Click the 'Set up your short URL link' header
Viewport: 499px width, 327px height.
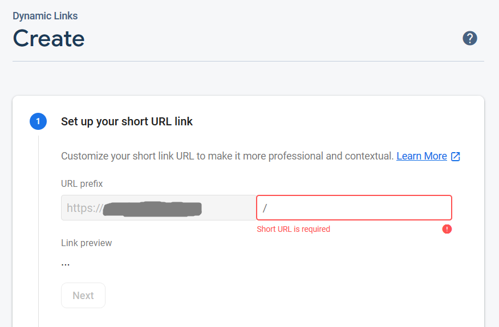pos(127,121)
